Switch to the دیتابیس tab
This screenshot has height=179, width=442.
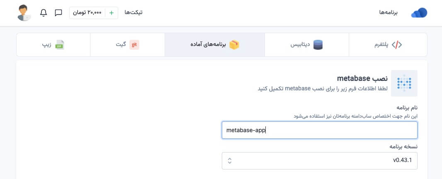coord(307,45)
